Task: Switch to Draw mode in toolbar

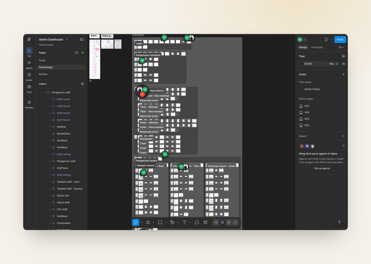Action: point(216,222)
